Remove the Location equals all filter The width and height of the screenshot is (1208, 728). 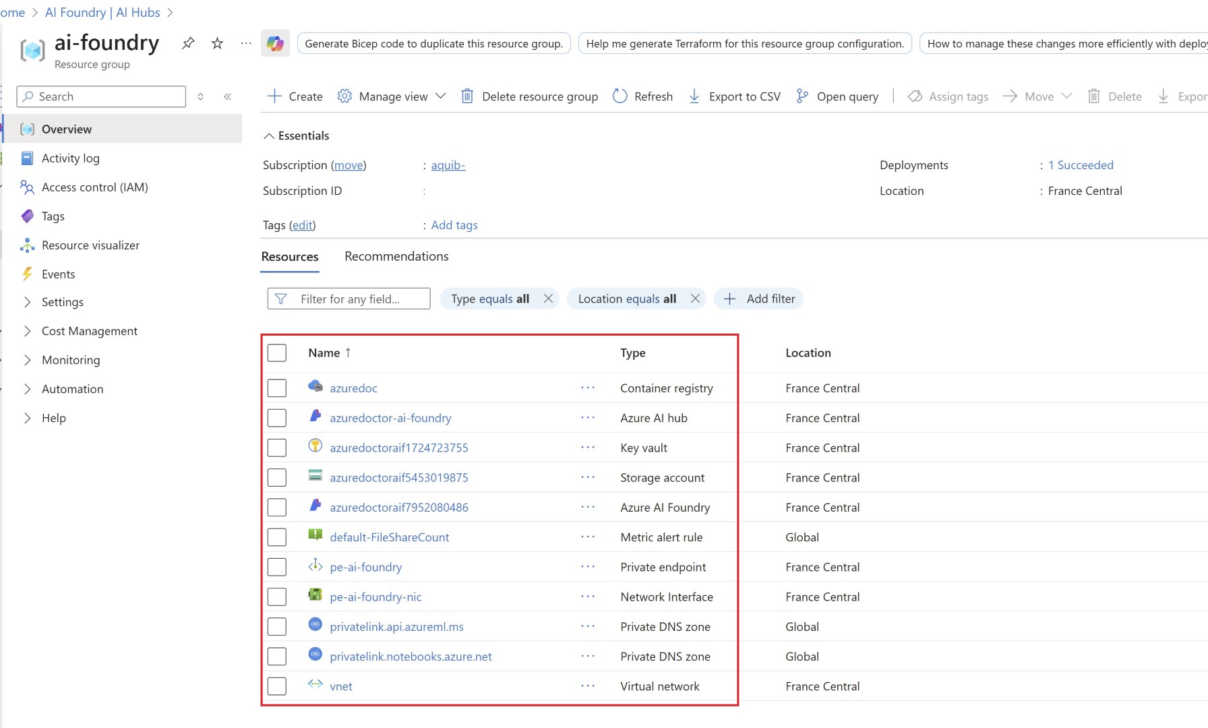pyautogui.click(x=696, y=299)
